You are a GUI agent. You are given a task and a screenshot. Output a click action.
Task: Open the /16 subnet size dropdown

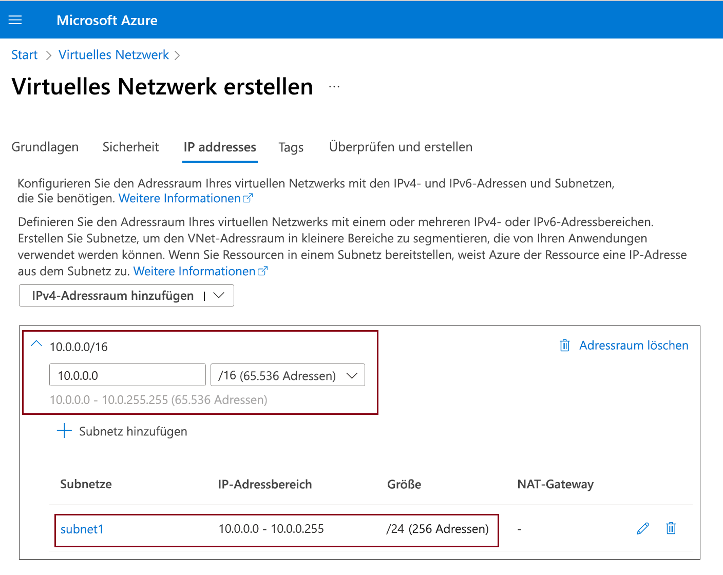[x=352, y=375]
